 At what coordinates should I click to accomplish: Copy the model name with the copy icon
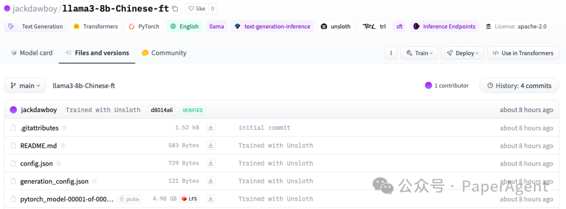pyautogui.click(x=175, y=9)
